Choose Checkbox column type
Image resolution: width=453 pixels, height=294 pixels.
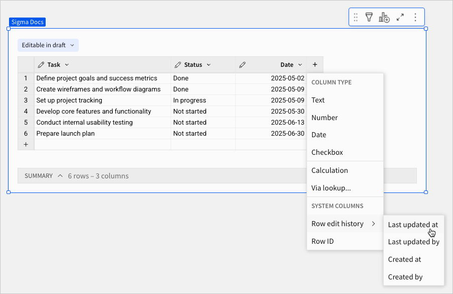click(x=327, y=152)
